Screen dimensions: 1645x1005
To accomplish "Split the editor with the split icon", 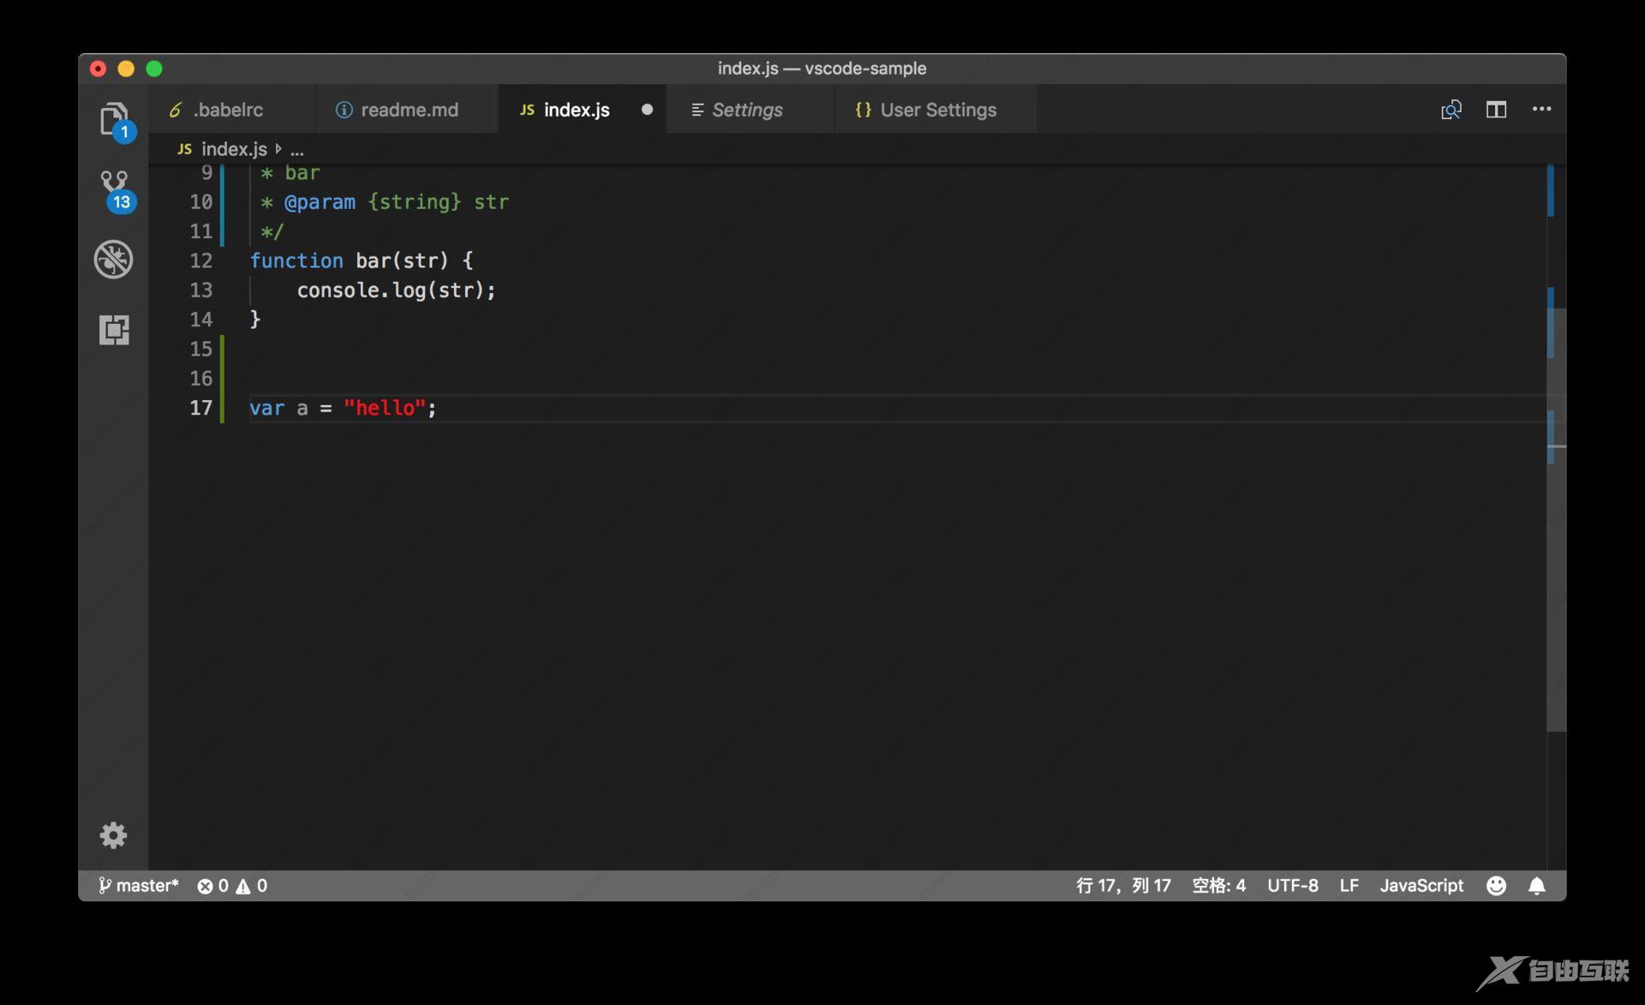I will pos(1496,110).
